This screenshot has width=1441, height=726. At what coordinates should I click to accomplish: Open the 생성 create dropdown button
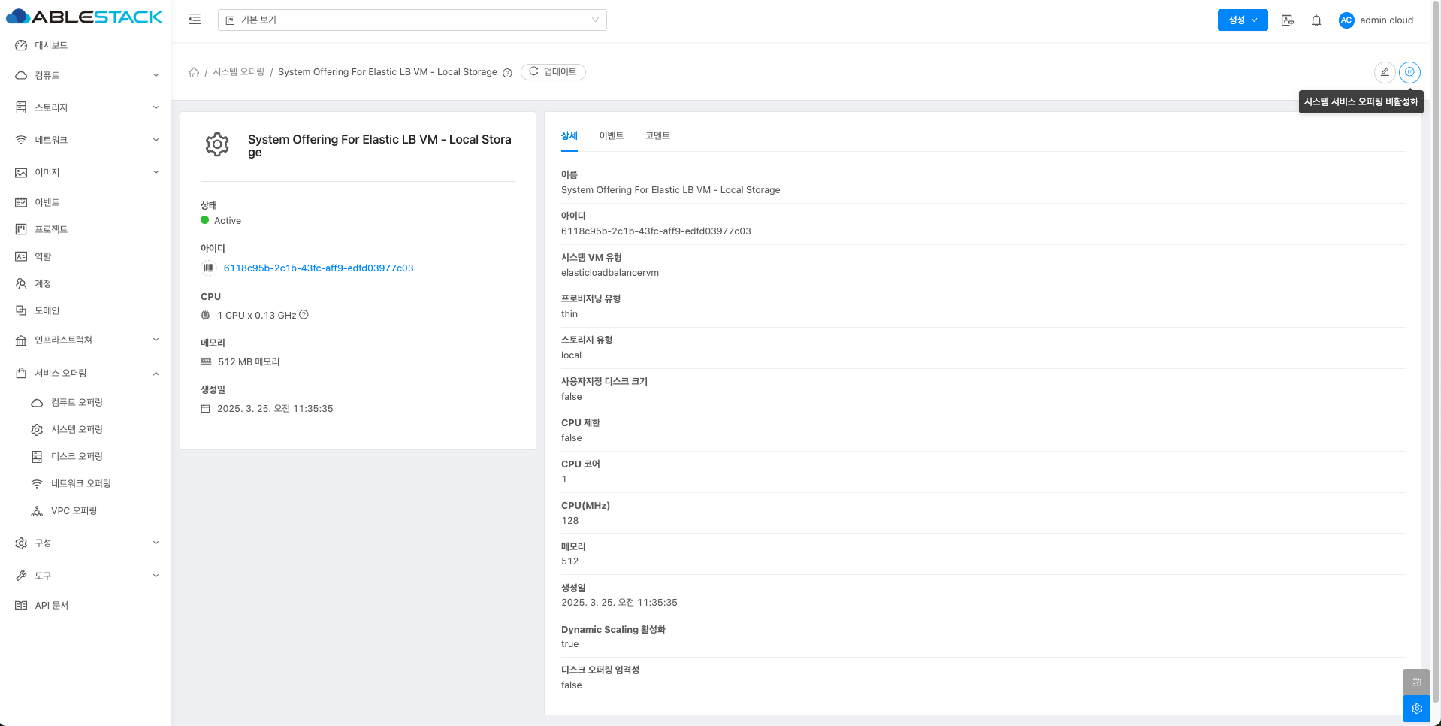[x=1242, y=20]
